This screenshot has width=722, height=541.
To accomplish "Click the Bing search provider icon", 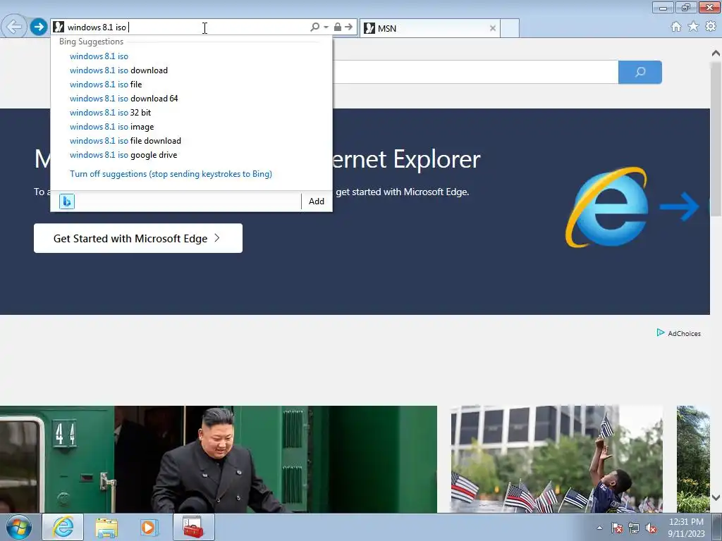I will (67, 201).
